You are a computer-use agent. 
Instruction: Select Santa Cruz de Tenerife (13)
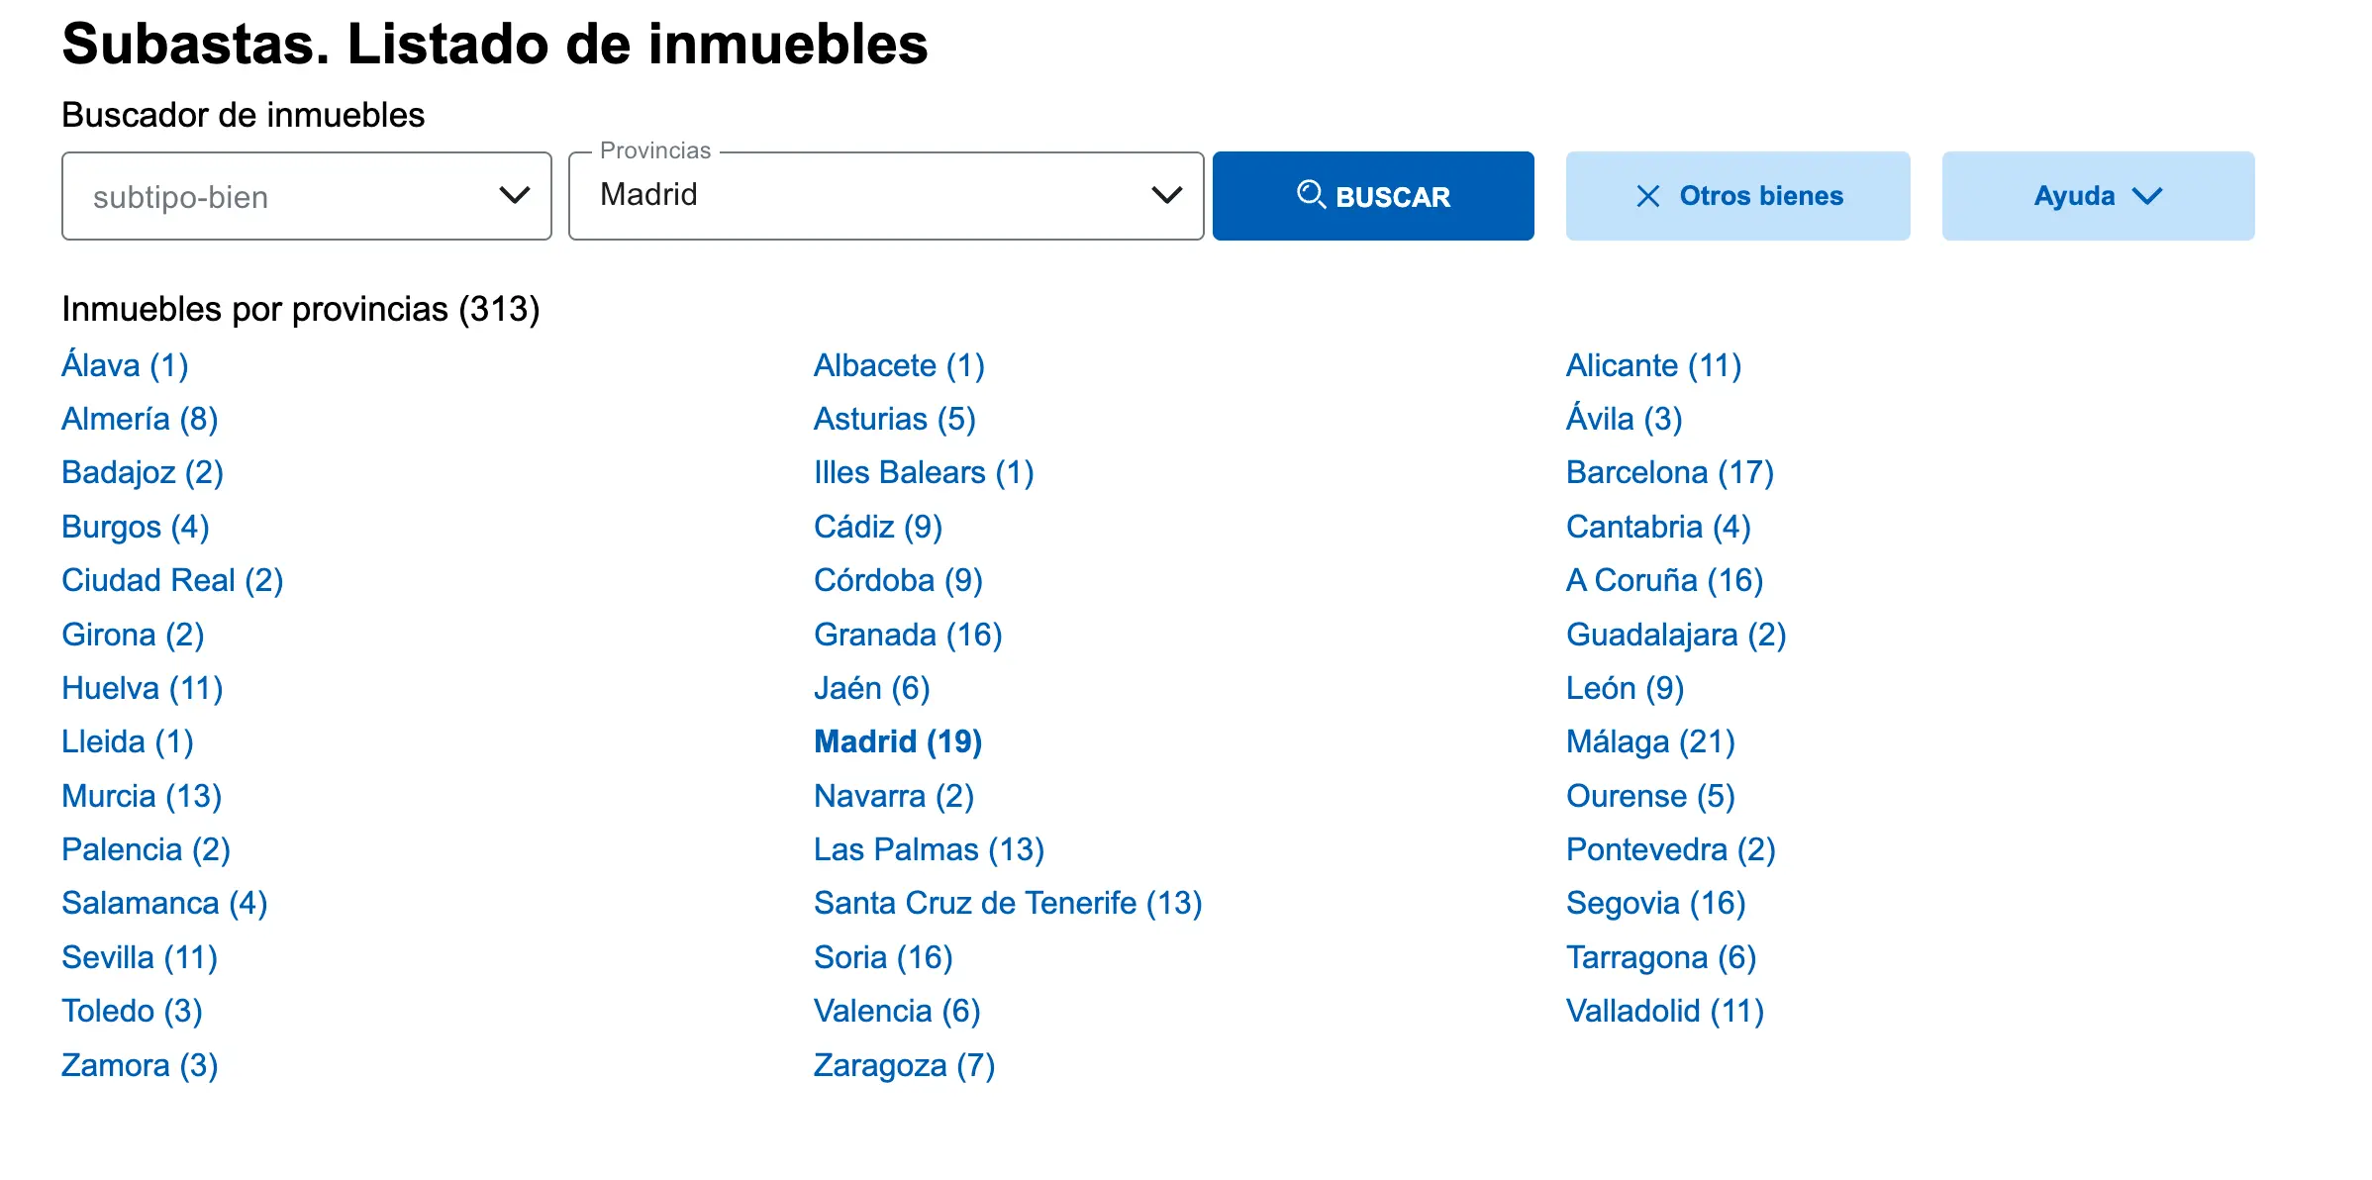click(1007, 902)
